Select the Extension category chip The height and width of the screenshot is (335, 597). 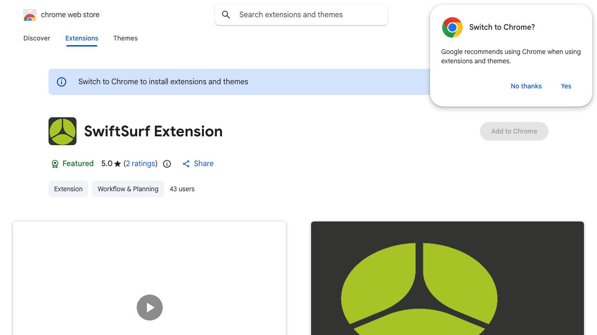pyautogui.click(x=68, y=189)
